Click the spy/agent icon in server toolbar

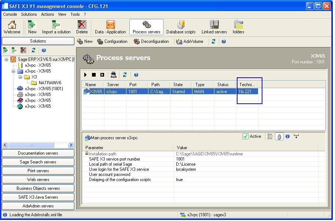pos(114,75)
